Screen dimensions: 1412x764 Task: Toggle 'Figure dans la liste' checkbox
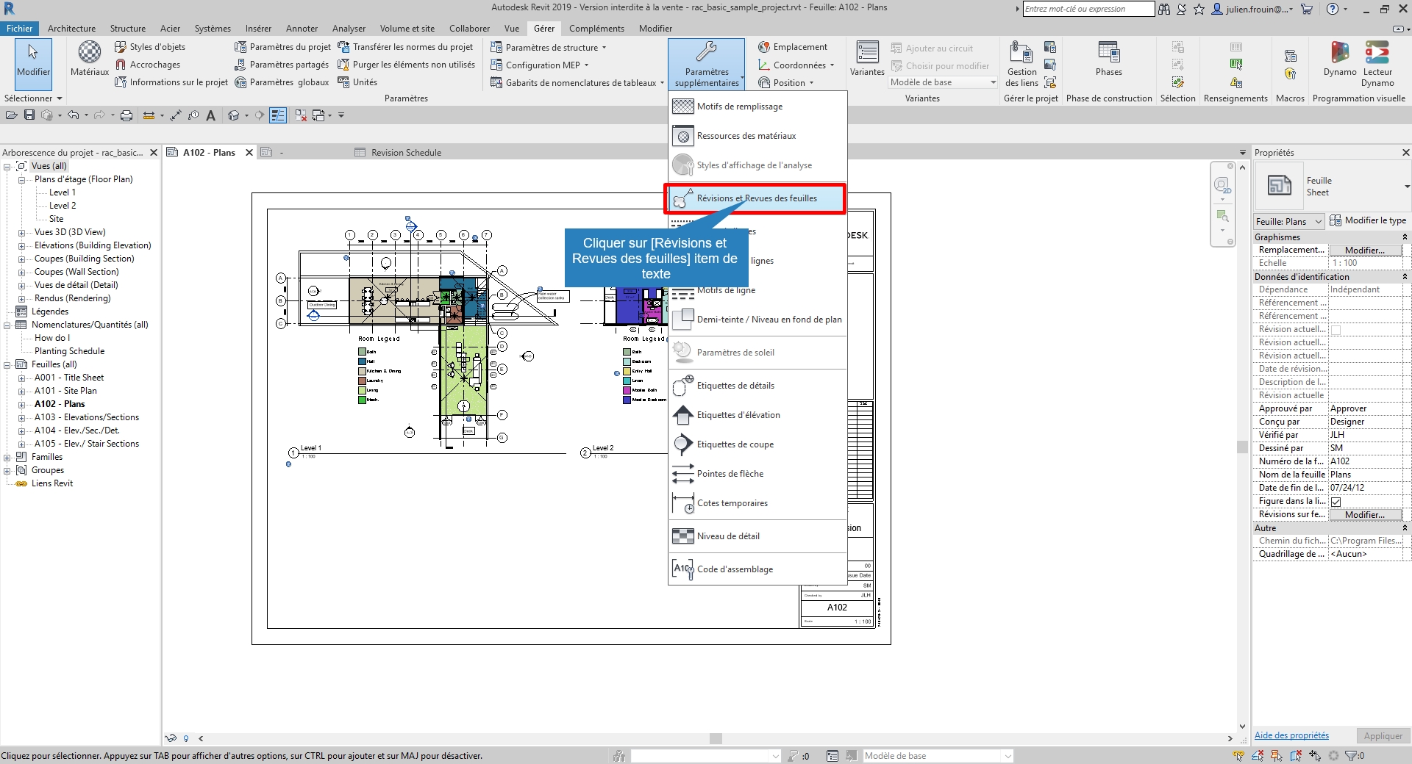(1336, 502)
